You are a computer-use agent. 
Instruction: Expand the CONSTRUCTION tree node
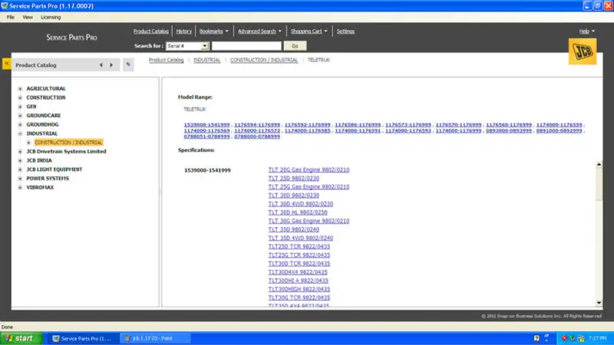click(21, 98)
